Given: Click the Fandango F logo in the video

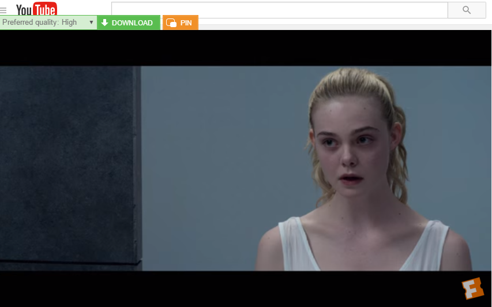Looking at the screenshot, I should point(472,288).
